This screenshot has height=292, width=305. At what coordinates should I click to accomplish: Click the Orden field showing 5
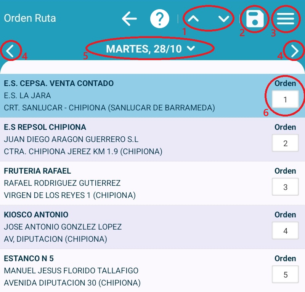(285, 275)
